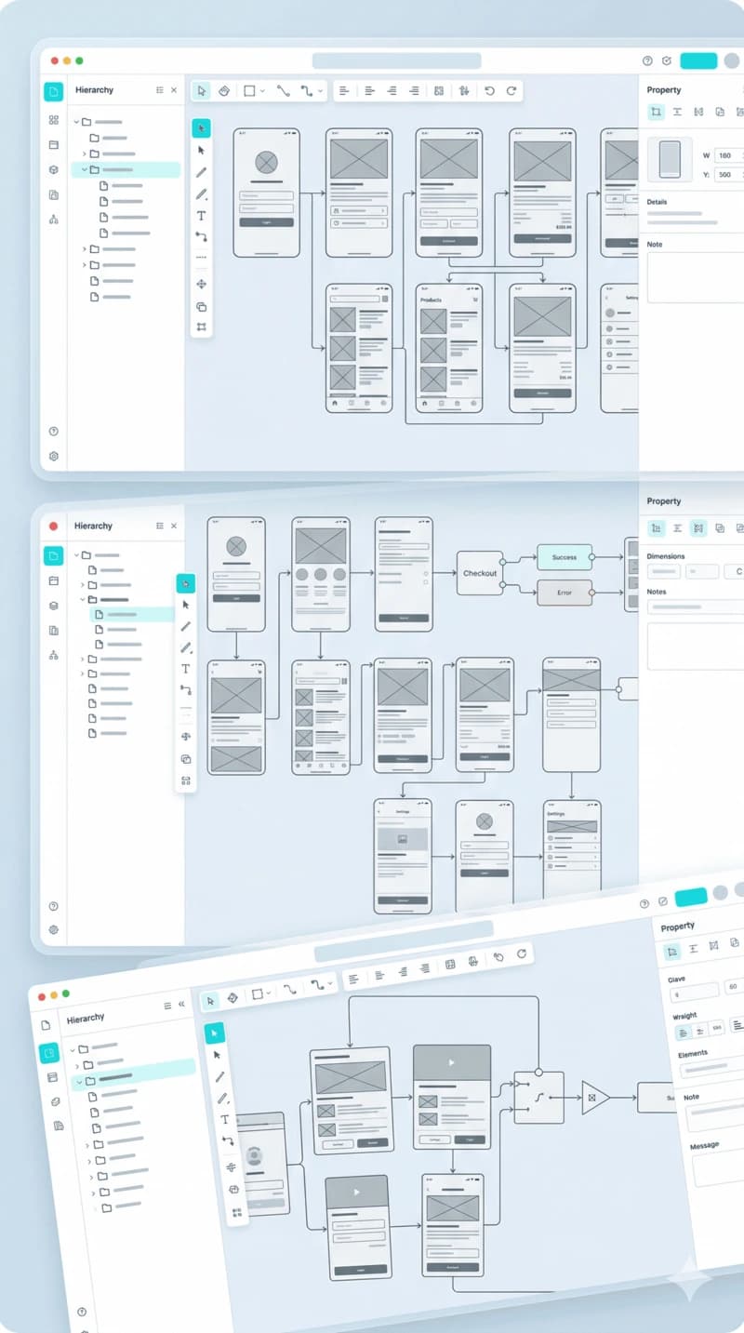Image resolution: width=744 pixels, height=1333 pixels.
Task: Open the components grid panel in the sidebar
Action: pyautogui.click(x=54, y=120)
